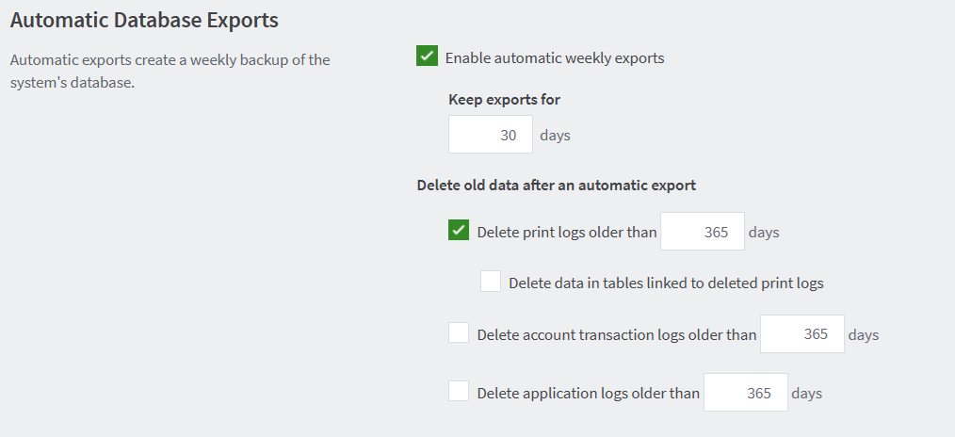Click 'Delete print logs older than' label

click(x=567, y=232)
